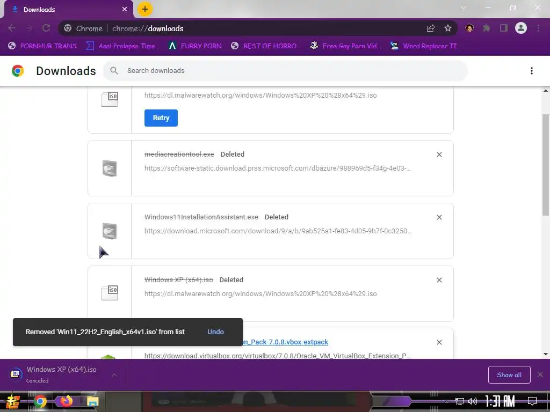The height and width of the screenshot is (412, 550).
Task: Open the notification center icon
Action: coord(532,401)
